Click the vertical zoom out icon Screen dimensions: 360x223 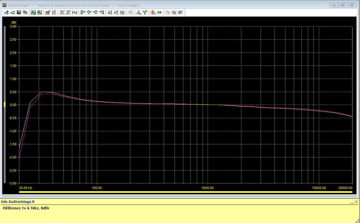click(116, 12)
